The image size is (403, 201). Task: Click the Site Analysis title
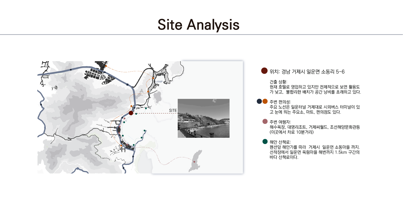(x=198, y=25)
